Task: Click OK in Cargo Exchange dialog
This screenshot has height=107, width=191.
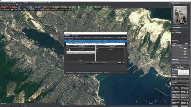Action: click(123, 63)
